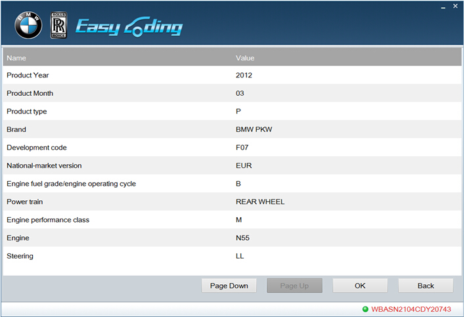Confirm with the OK button
465x317 pixels.
(x=360, y=285)
